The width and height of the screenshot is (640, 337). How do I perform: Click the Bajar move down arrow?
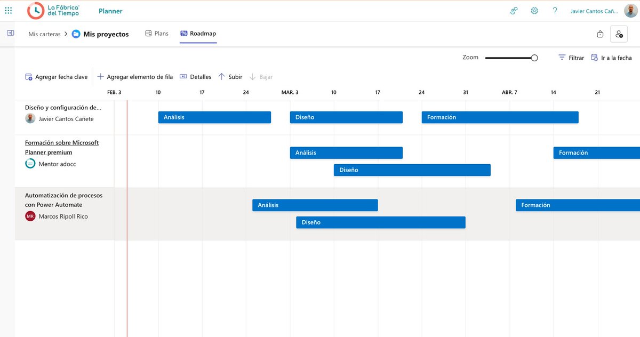point(261,77)
